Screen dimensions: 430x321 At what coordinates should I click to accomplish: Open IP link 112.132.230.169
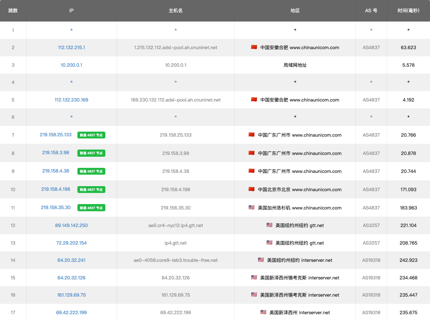71,100
